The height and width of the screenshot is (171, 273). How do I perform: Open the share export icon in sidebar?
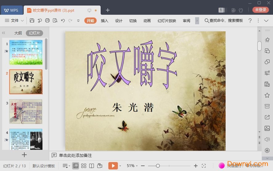[267, 117]
